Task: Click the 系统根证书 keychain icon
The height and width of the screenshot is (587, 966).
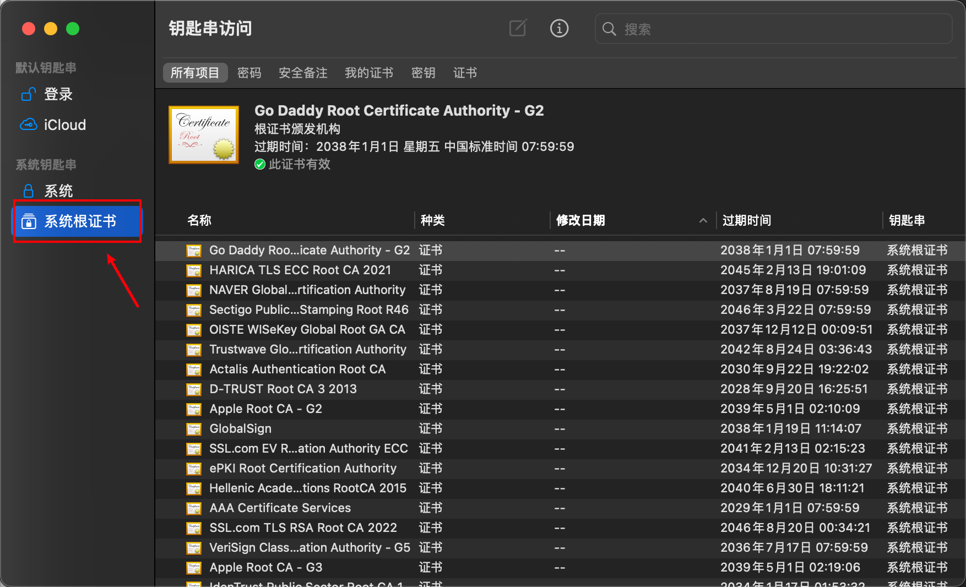Action: [29, 221]
